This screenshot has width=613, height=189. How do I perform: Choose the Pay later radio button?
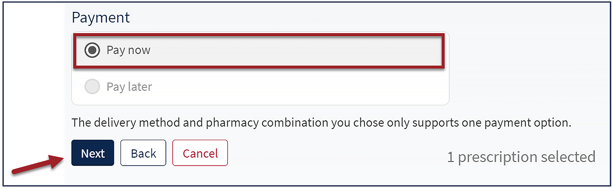pos(92,87)
